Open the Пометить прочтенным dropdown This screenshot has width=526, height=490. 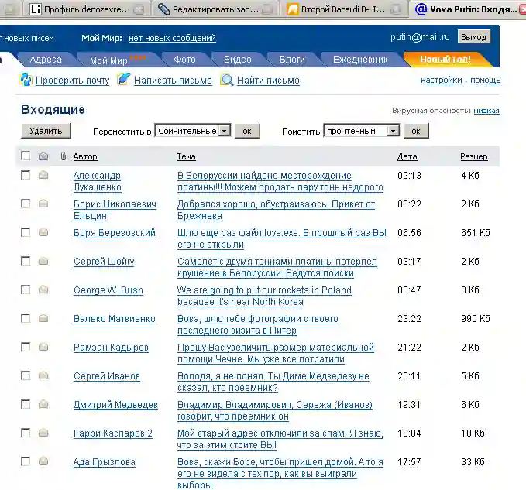point(361,131)
